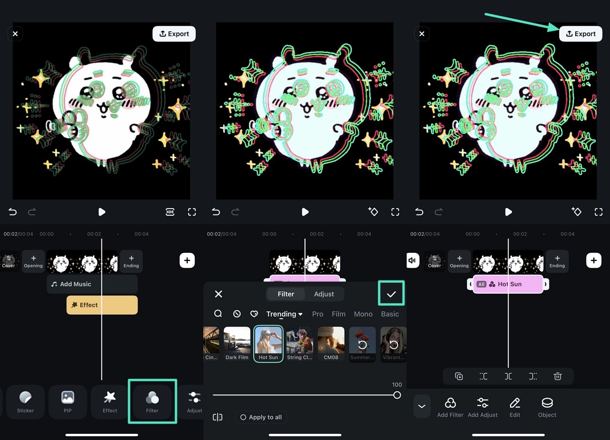The width and height of the screenshot is (610, 440).
Task: Undo in the middle screen
Action: pos(216,212)
